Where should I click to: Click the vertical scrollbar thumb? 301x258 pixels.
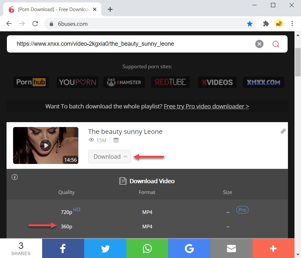point(298,62)
